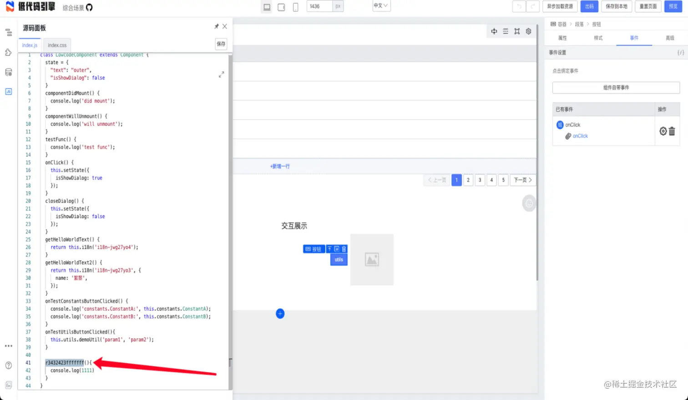Image resolution: width=688 pixels, height=400 pixels.
Task: Select parent node of the 按钮 component
Action: tap(329, 249)
